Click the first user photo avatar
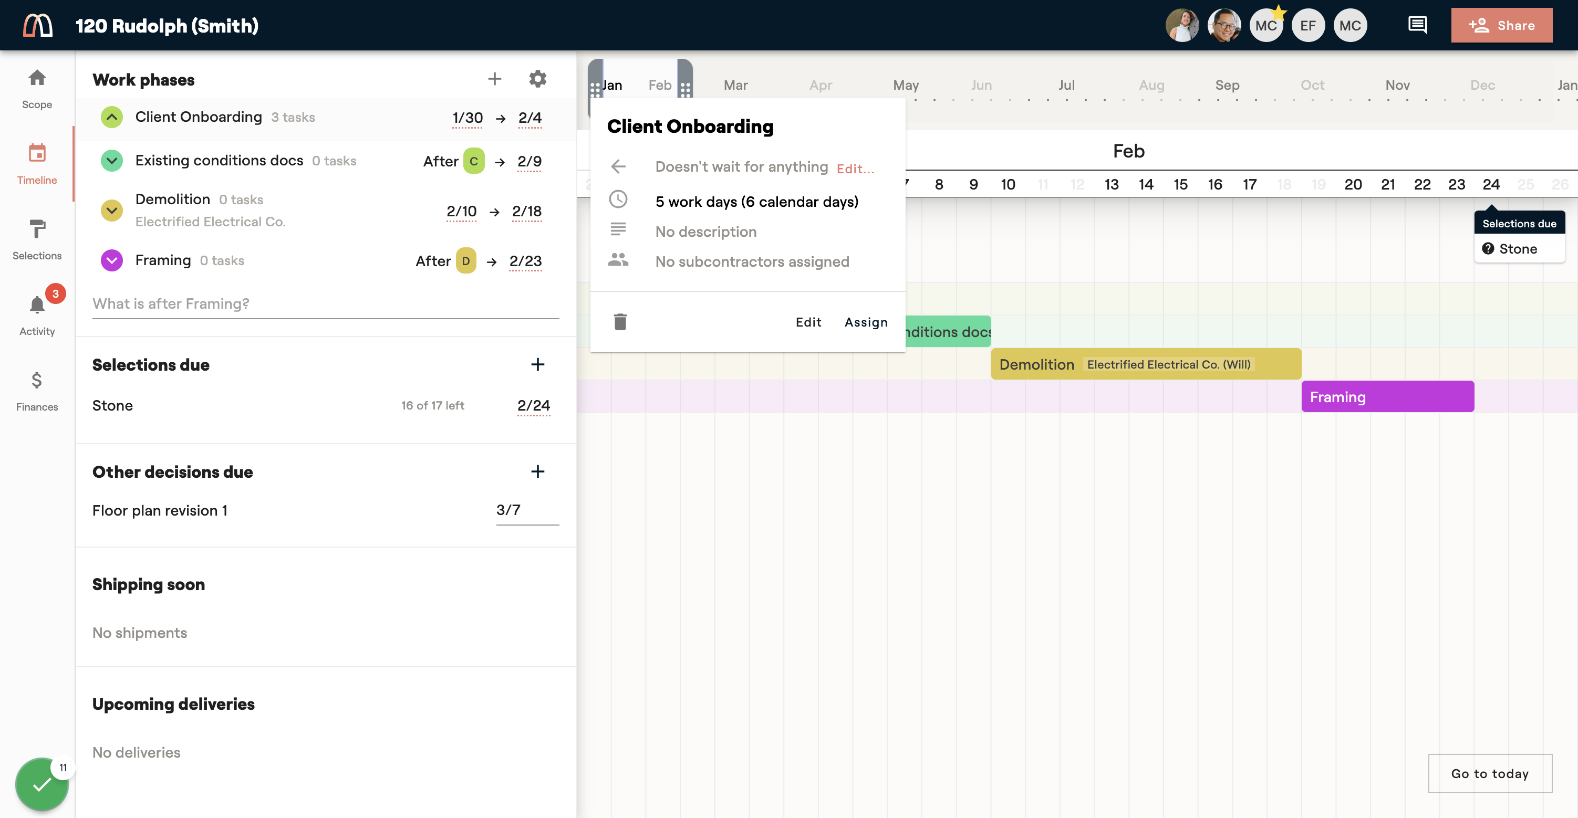1578x818 pixels. (x=1182, y=25)
